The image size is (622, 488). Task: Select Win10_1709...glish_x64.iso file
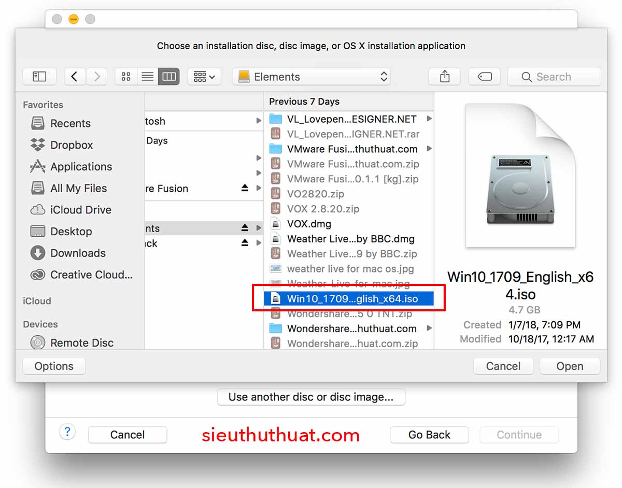(349, 298)
